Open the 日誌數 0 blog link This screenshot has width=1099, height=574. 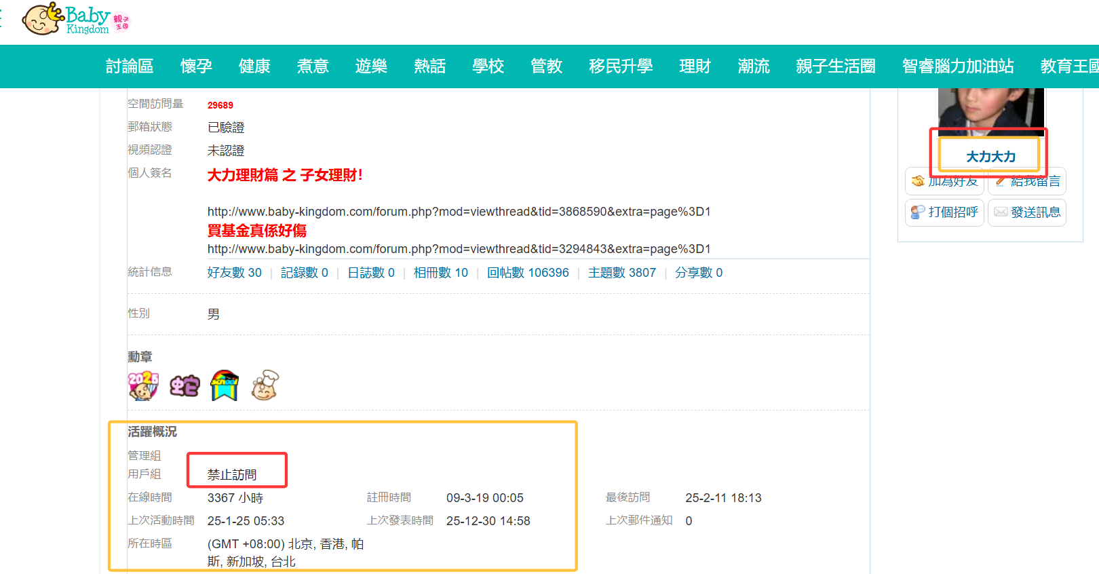point(370,273)
